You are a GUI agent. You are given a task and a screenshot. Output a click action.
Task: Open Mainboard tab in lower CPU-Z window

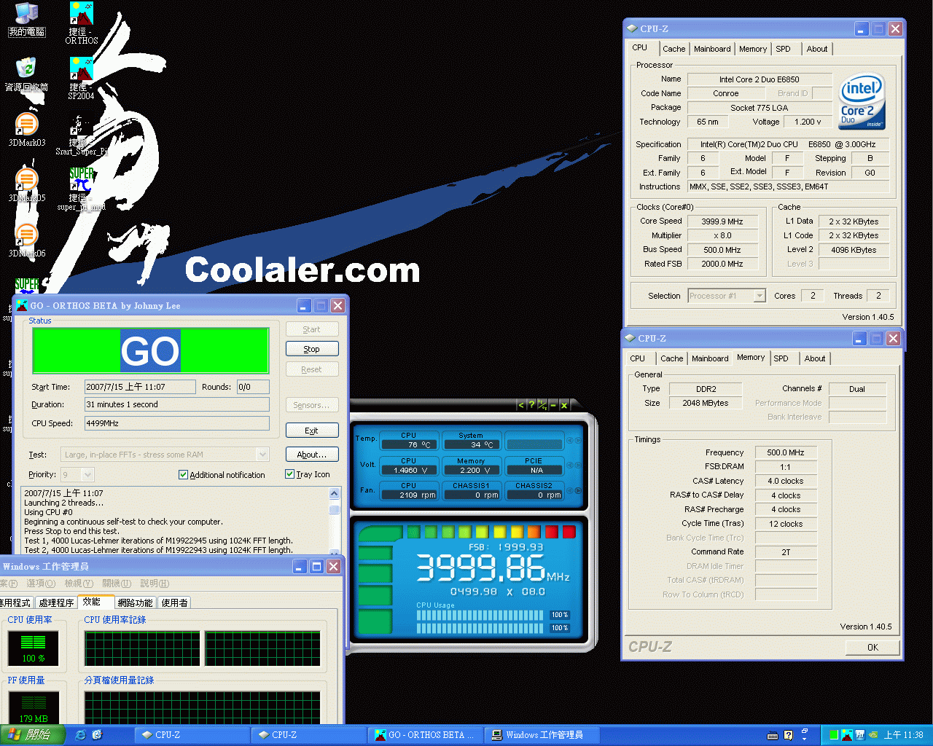[x=710, y=358]
